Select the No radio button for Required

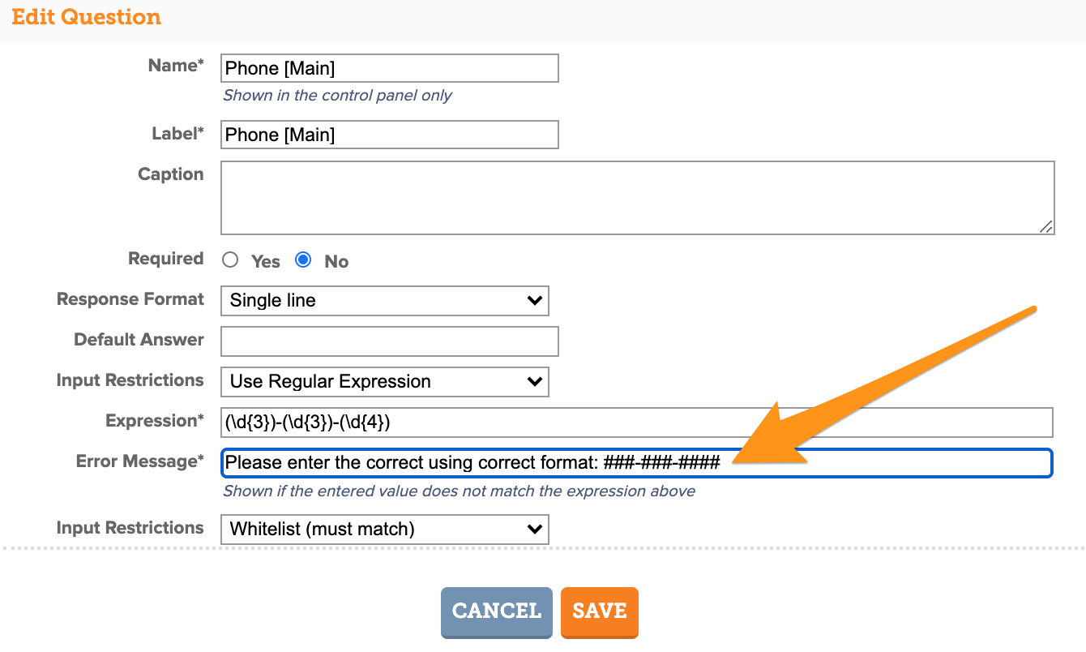(303, 260)
